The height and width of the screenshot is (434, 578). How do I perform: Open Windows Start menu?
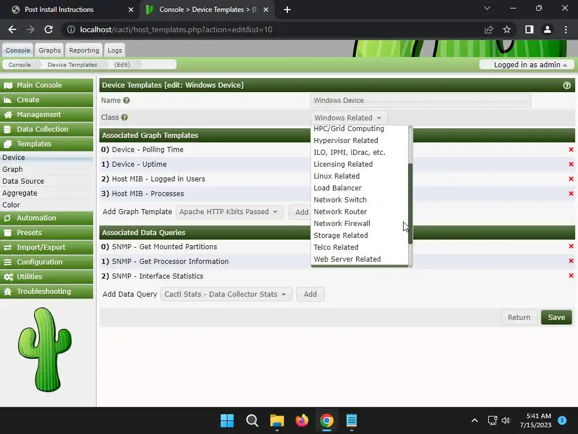[x=227, y=420]
